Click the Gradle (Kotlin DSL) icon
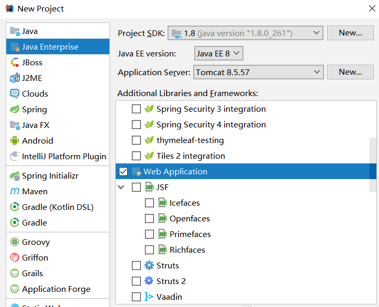Screen dimensions: 379x307 15,207
